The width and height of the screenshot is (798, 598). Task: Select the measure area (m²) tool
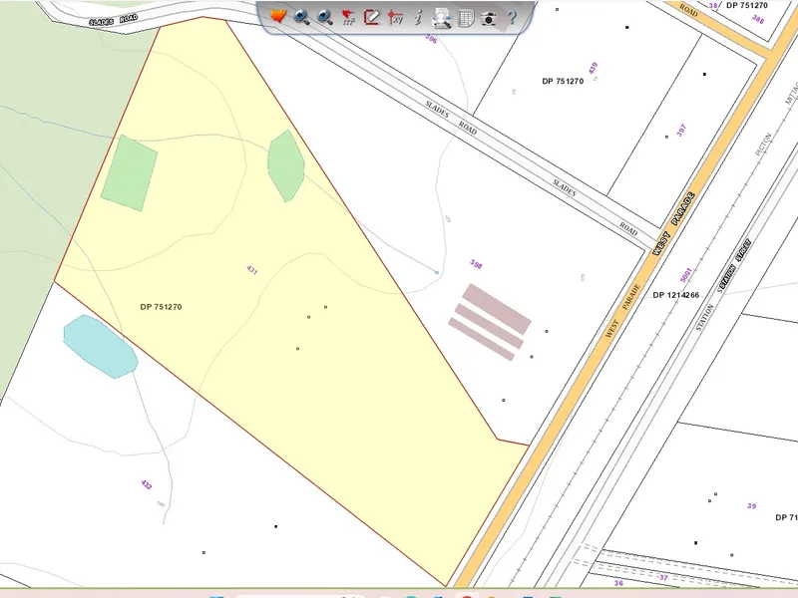348,17
